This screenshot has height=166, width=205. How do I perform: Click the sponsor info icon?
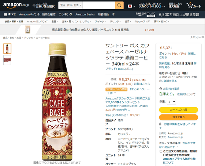coord(202,37)
